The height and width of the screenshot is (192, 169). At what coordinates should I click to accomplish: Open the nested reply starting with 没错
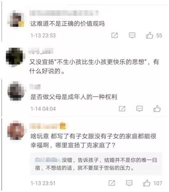click(96, 164)
